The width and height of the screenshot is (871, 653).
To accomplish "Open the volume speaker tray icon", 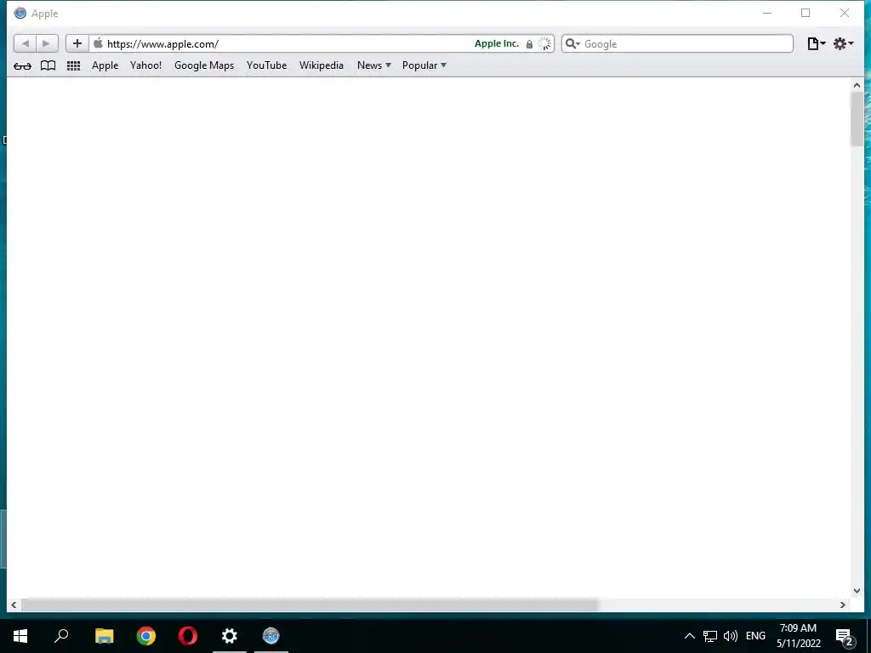I will (731, 636).
